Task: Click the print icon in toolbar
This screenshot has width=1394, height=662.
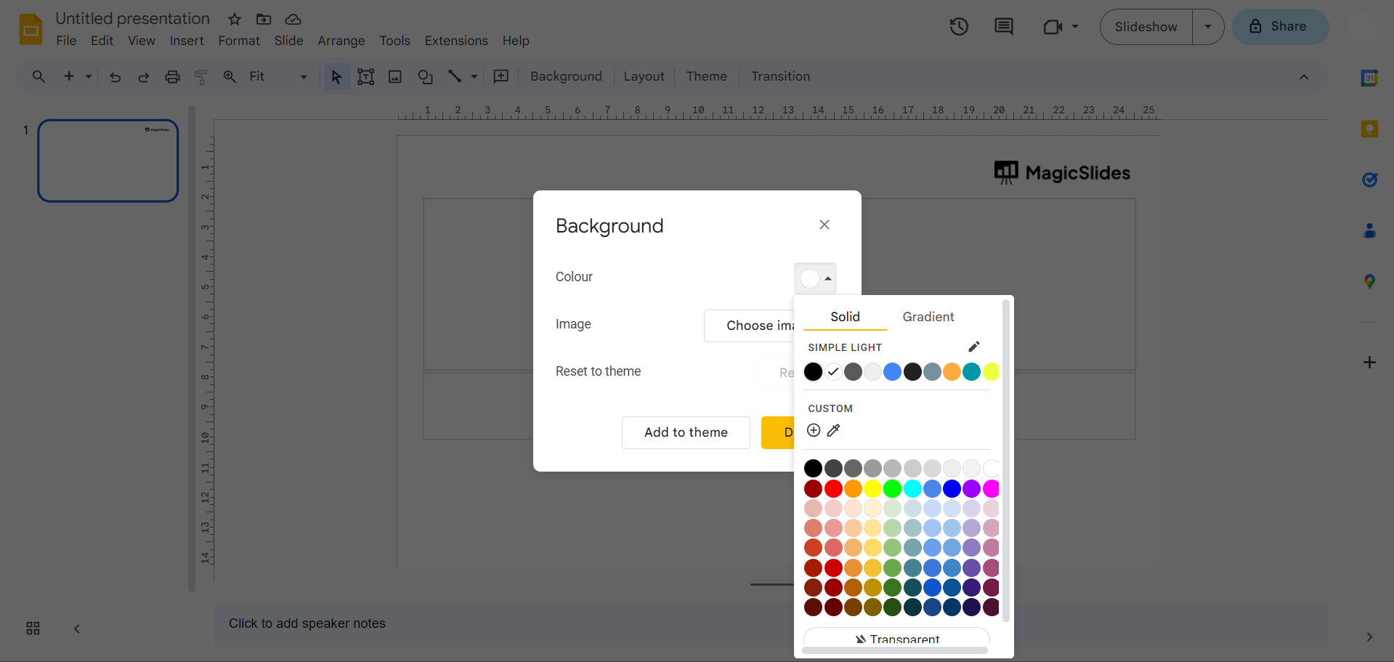Action: (172, 76)
